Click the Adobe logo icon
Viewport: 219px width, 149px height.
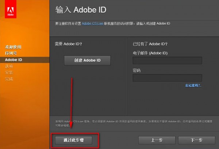(x=11, y=9)
